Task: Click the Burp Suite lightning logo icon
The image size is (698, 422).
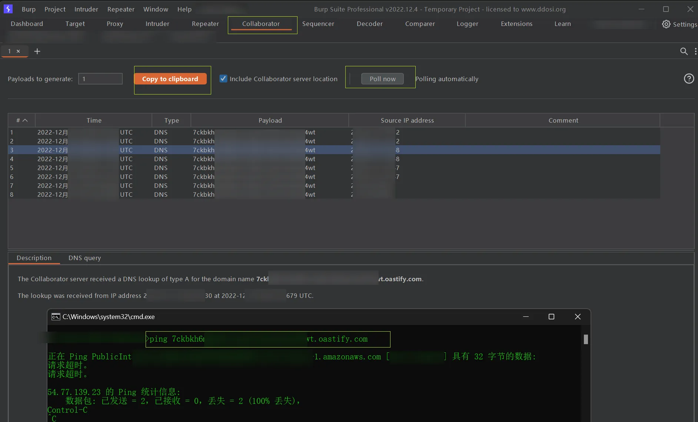Action: tap(8, 9)
